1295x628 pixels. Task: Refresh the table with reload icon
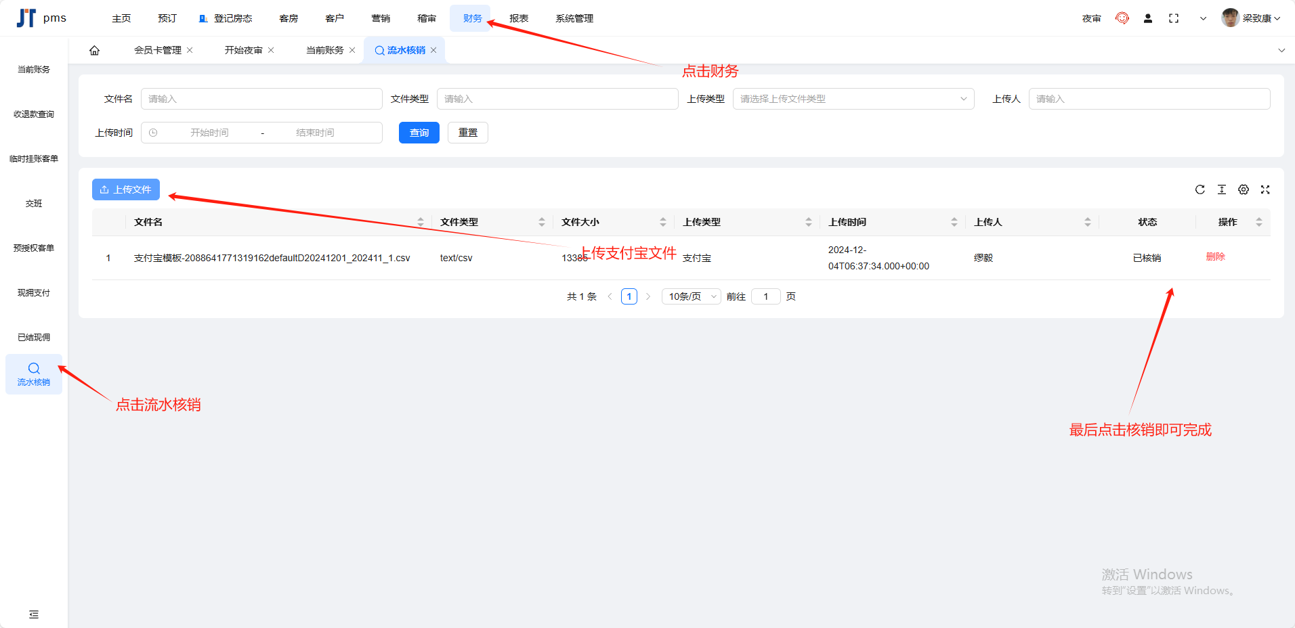[x=1200, y=189]
